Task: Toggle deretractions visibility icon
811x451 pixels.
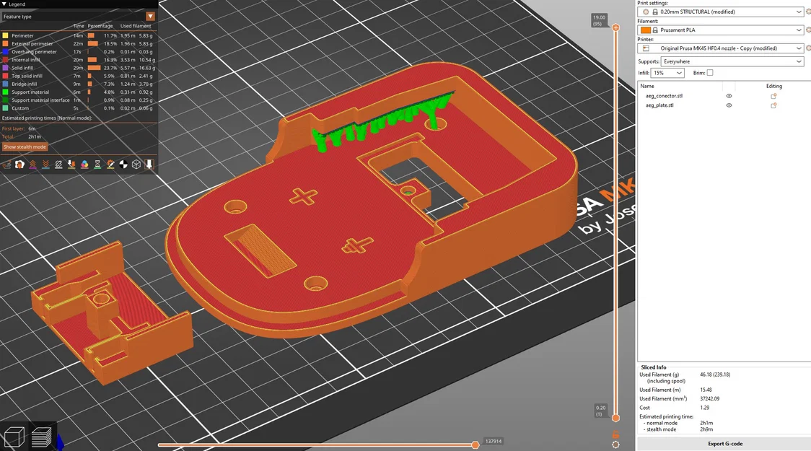Action: click(x=45, y=165)
